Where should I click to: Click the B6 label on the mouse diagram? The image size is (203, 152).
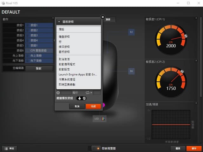tap(131, 71)
